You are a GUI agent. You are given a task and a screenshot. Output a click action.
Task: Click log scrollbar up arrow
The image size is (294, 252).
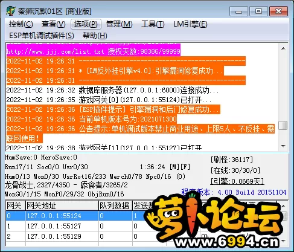tap(283, 48)
